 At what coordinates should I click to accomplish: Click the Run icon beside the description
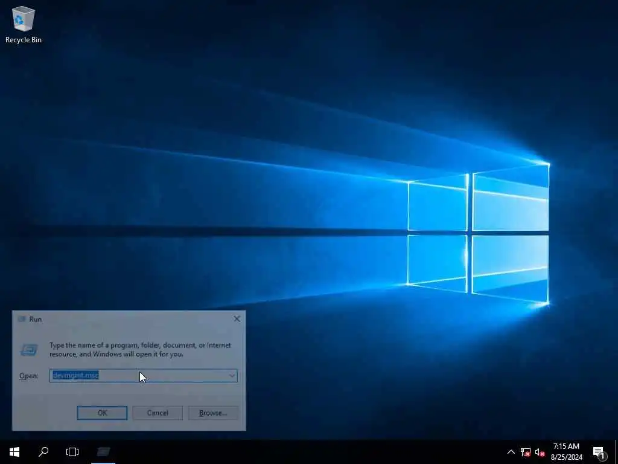tap(29, 350)
